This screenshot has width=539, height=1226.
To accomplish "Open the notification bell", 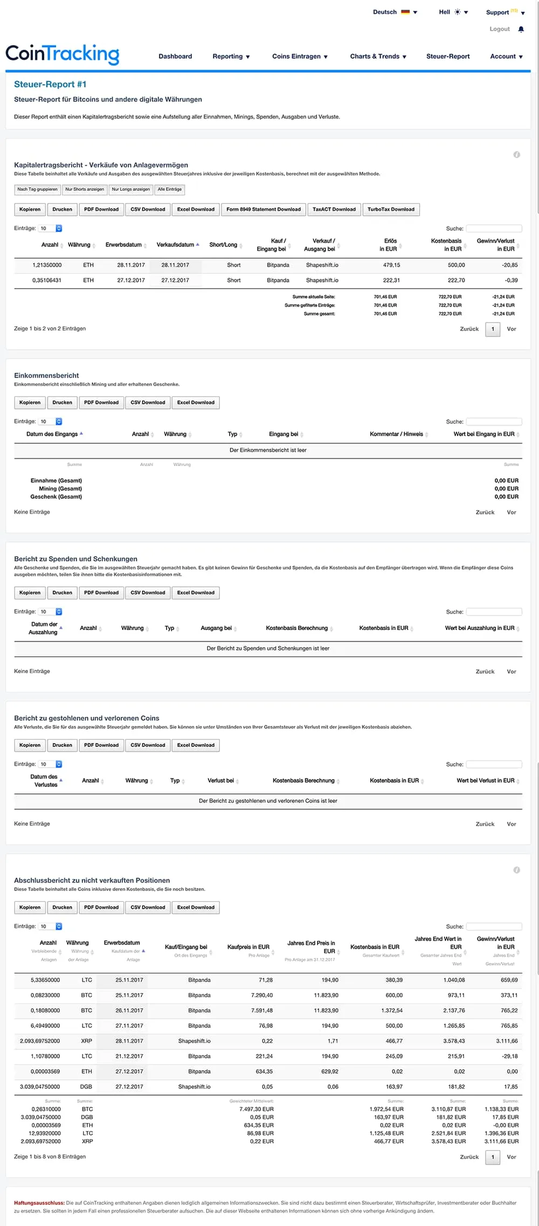I will pyautogui.click(x=521, y=29).
